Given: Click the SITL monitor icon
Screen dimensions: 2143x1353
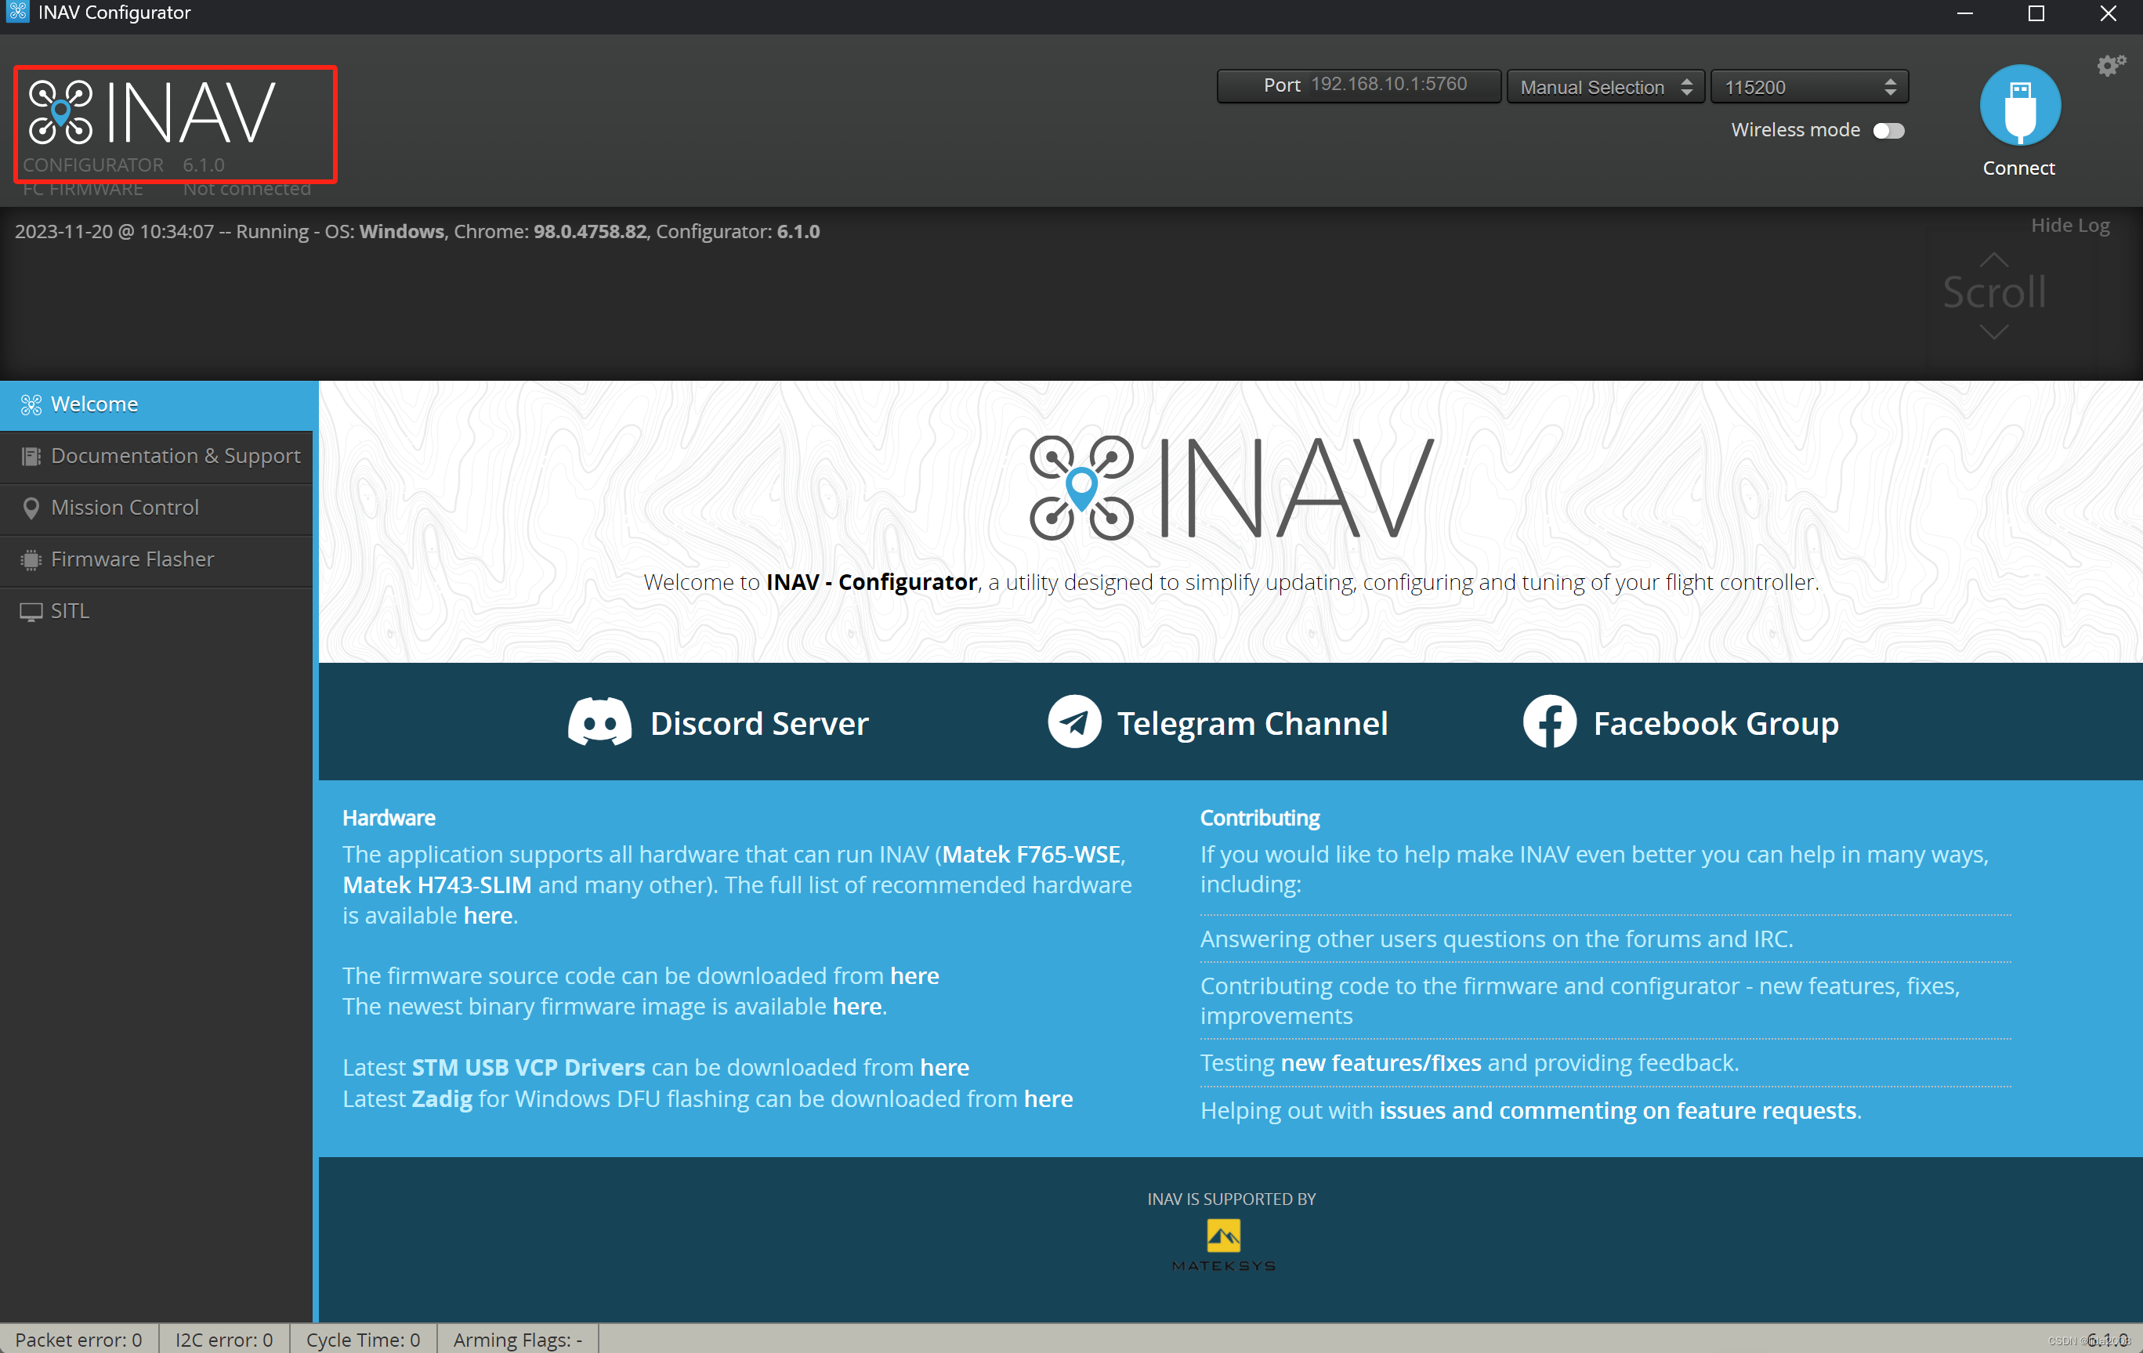Looking at the screenshot, I should coord(31,611).
